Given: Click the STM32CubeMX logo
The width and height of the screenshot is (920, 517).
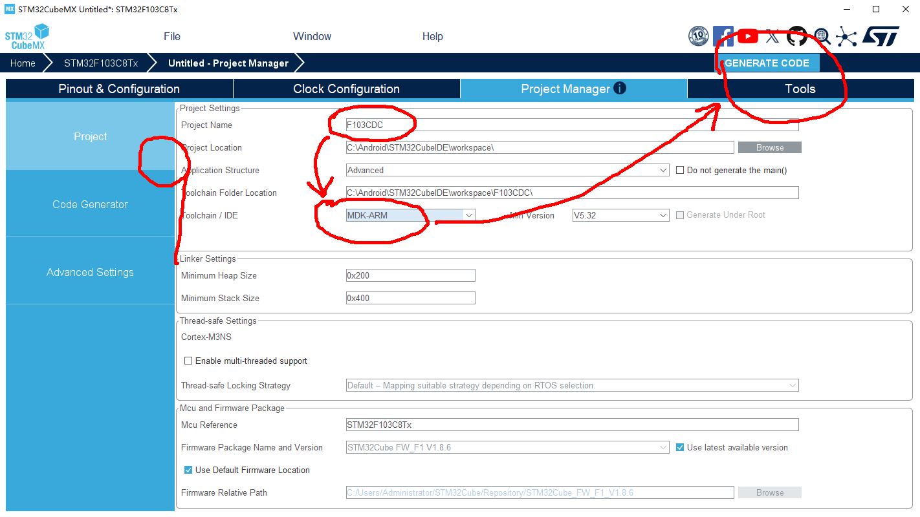Looking at the screenshot, I should (x=27, y=36).
